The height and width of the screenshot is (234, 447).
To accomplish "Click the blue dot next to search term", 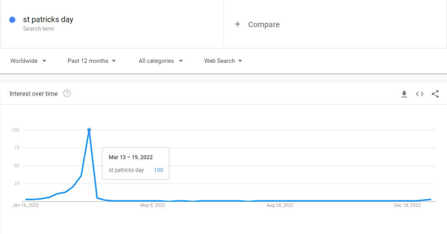I will [12, 20].
